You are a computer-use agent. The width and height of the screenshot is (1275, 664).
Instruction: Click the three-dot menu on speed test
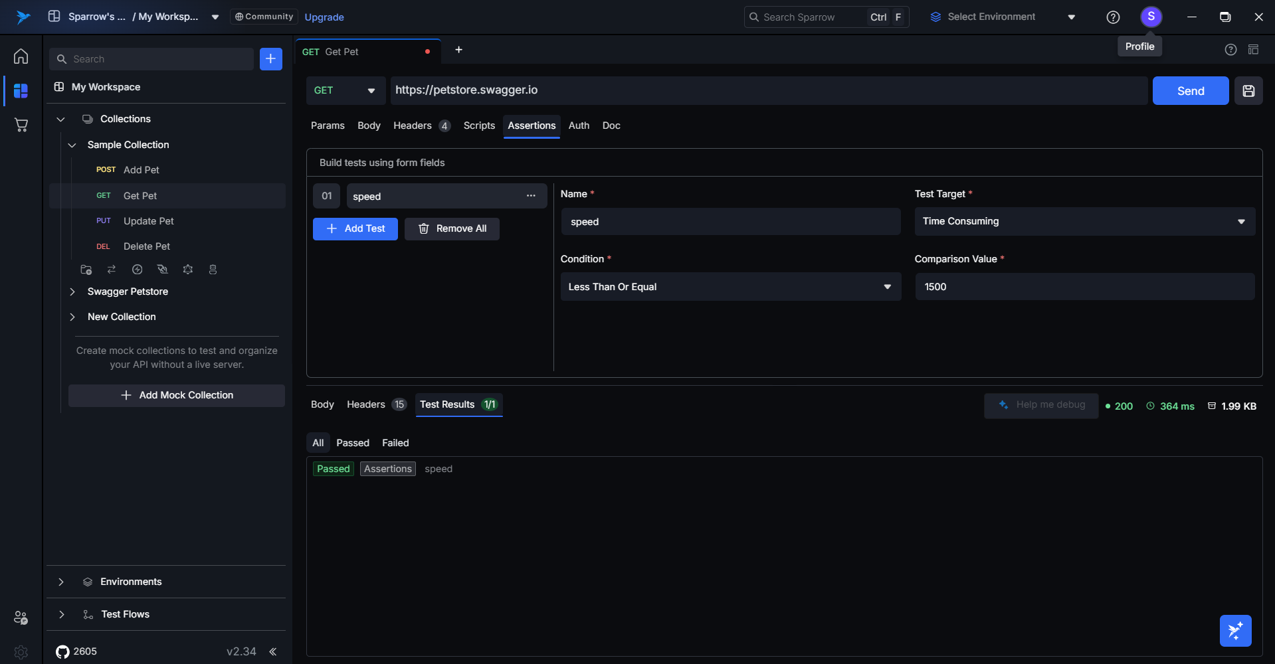point(531,196)
